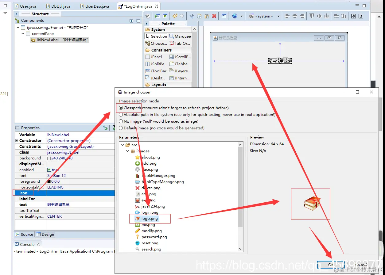Click the Replicate height icon

pyautogui.click(x=344, y=16)
